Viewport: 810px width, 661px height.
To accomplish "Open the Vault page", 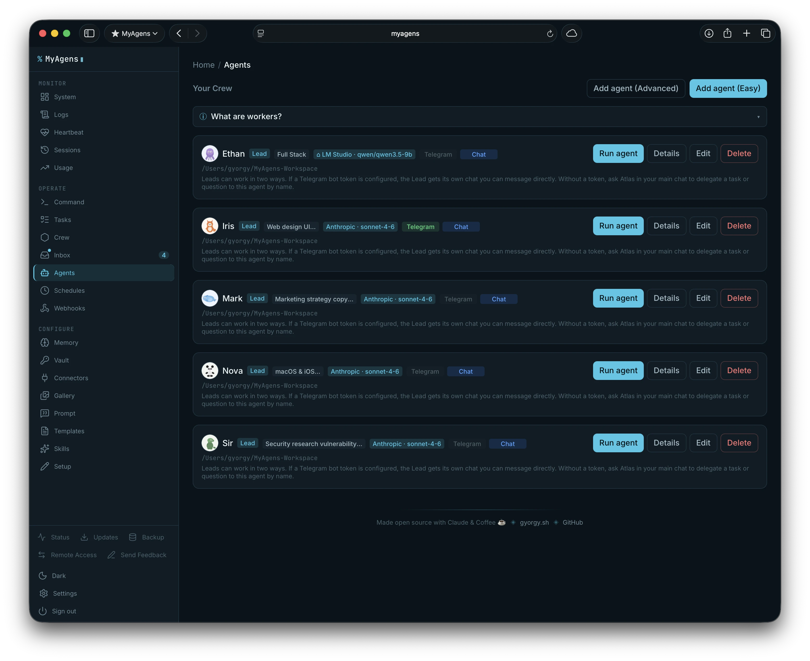I will 104,360.
